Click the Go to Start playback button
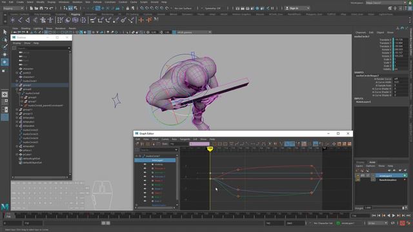Screen dimensions: 413x232 pyautogui.click(x=374, y=215)
